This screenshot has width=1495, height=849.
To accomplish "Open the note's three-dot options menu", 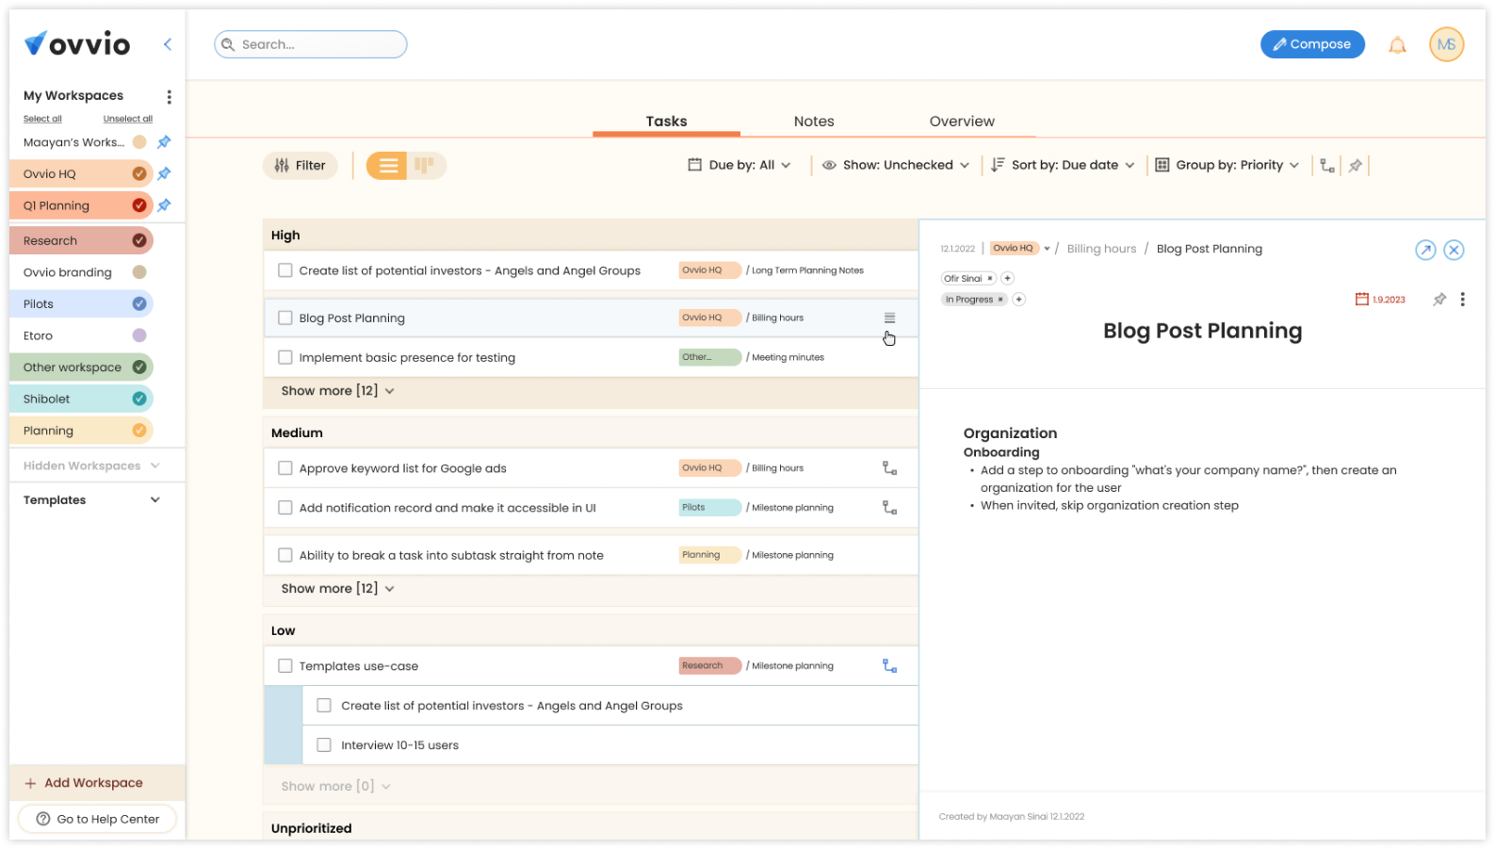I will (x=1462, y=300).
